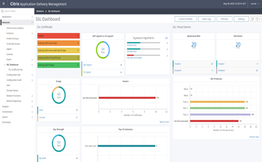
Task: Select SSL Certificate Files in the sidebar
Action: click(17, 69)
